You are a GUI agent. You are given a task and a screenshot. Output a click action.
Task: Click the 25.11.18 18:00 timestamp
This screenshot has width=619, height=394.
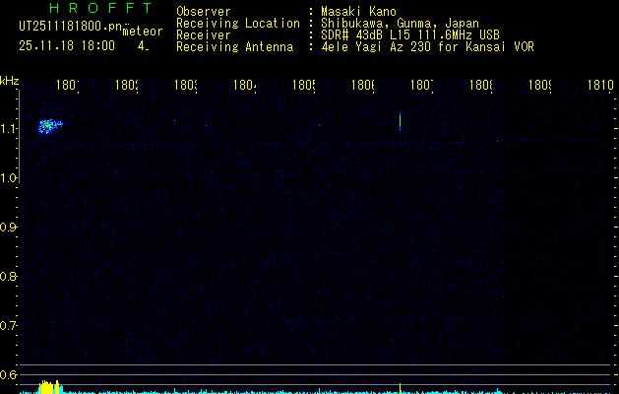click(x=67, y=45)
